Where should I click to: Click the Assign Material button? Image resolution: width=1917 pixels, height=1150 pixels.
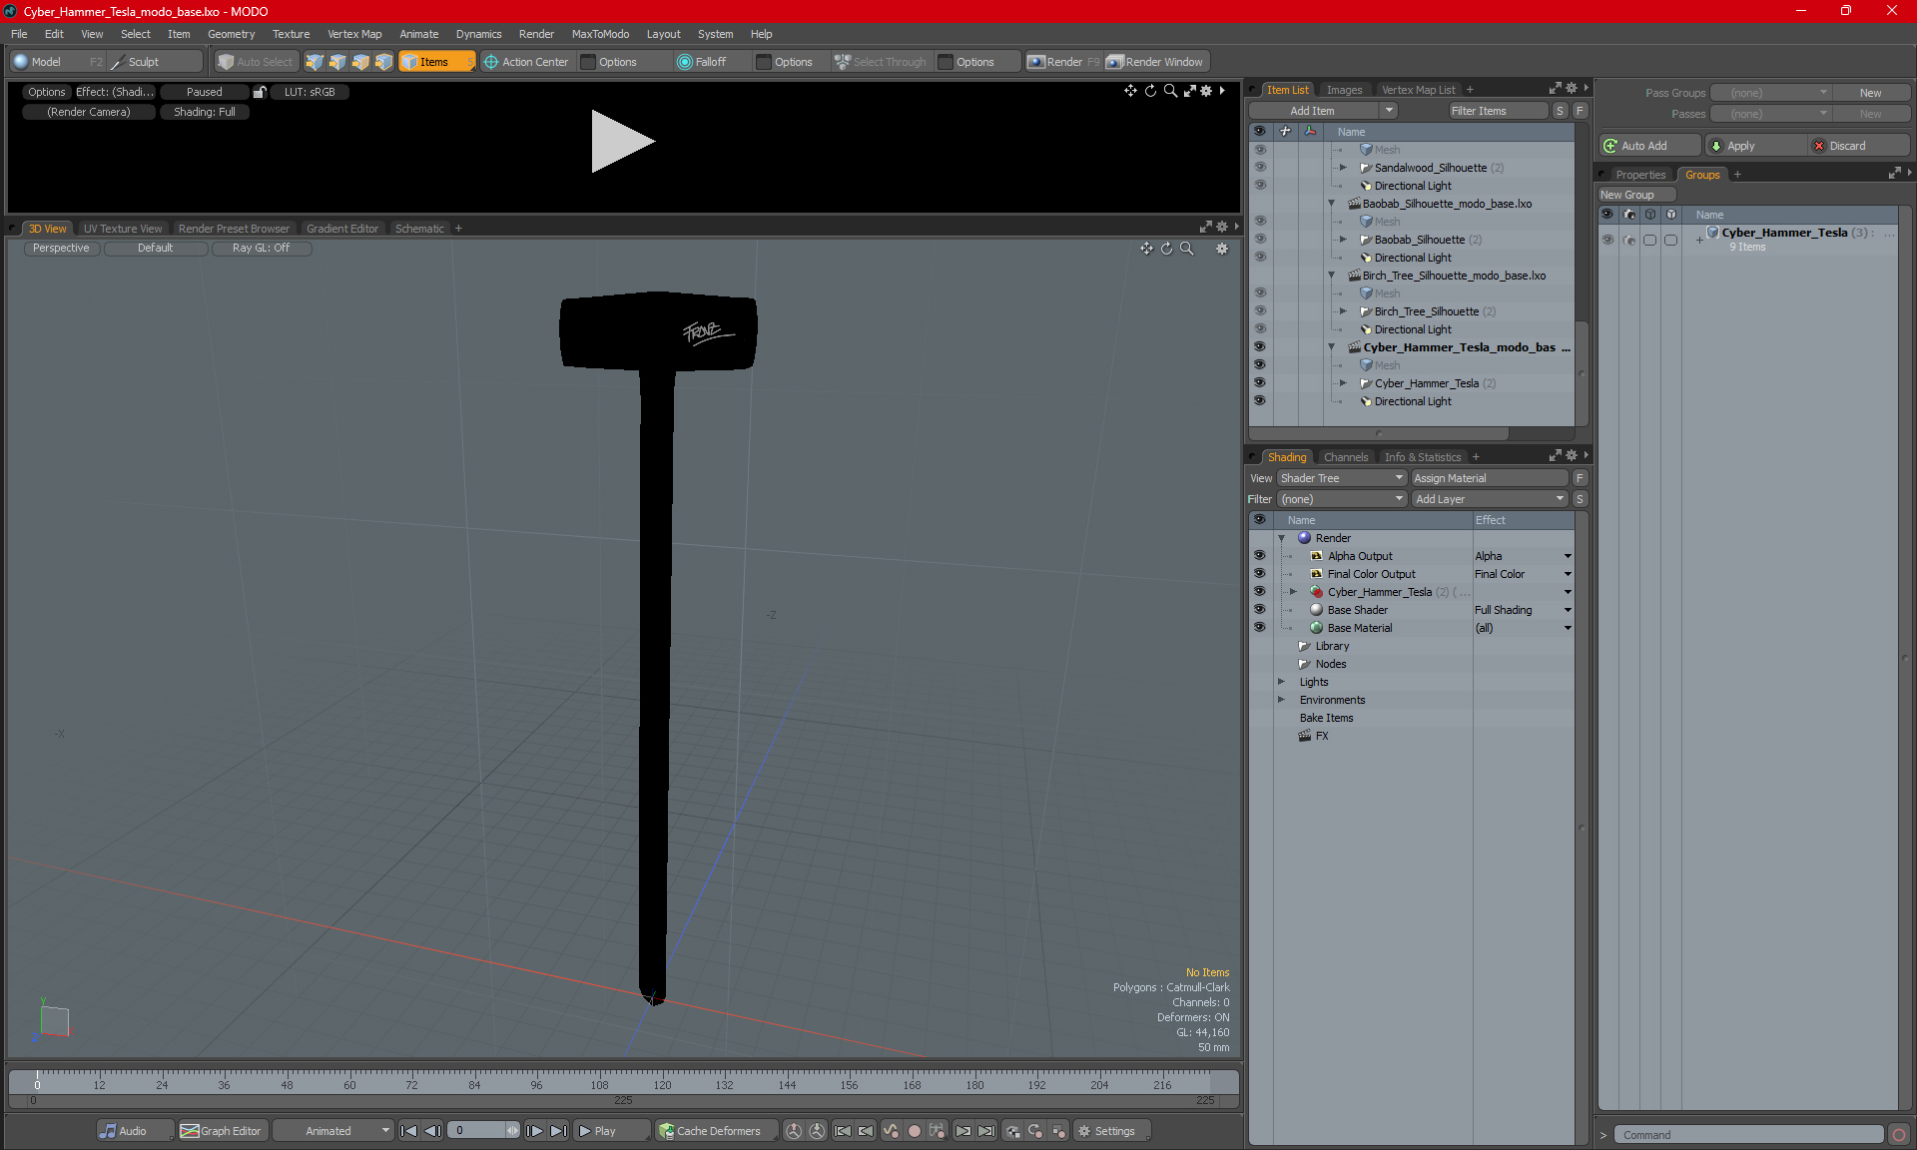pyautogui.click(x=1489, y=478)
